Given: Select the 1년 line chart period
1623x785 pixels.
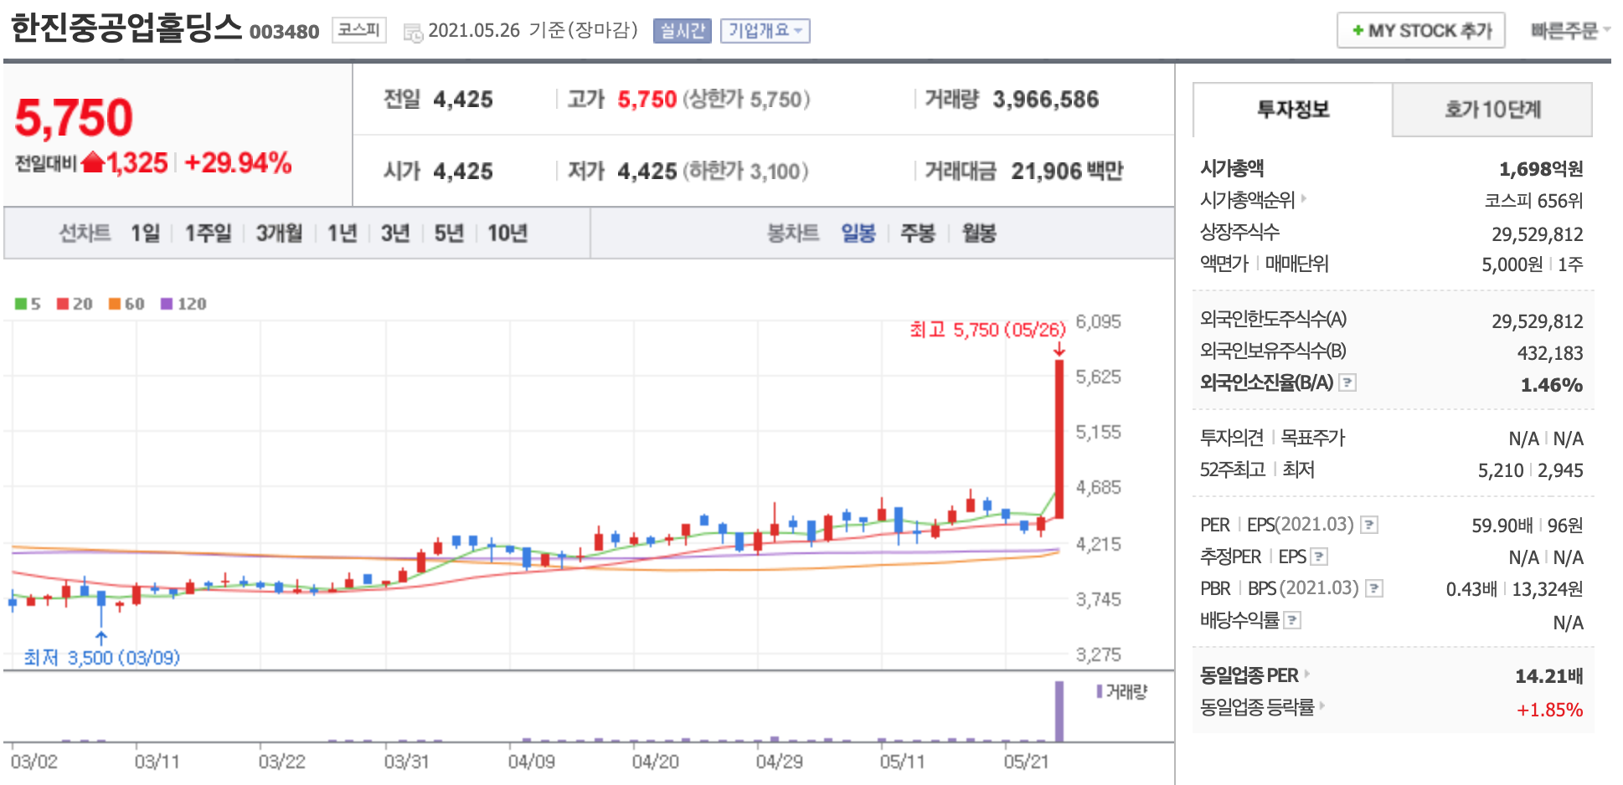Looking at the screenshot, I should (342, 233).
